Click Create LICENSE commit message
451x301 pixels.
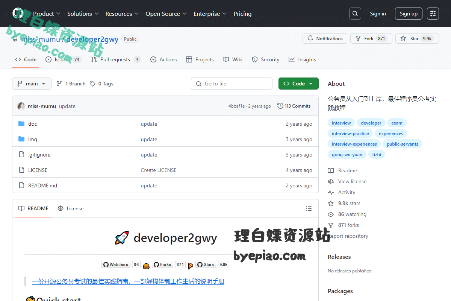click(159, 170)
